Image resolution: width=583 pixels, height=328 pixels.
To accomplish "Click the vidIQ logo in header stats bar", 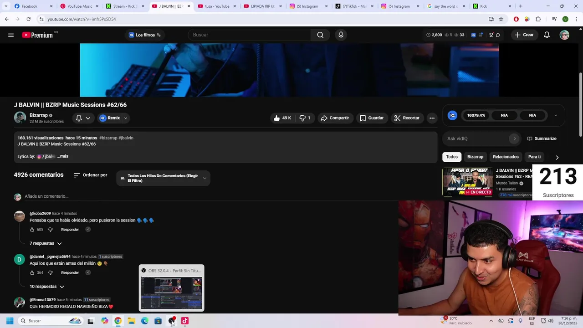I will click(473, 35).
